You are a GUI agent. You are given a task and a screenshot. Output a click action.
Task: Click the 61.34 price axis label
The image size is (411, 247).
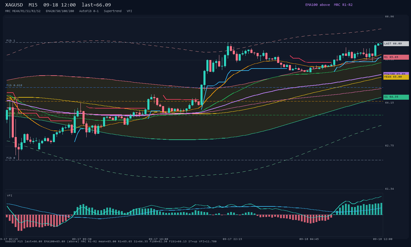click(390, 189)
